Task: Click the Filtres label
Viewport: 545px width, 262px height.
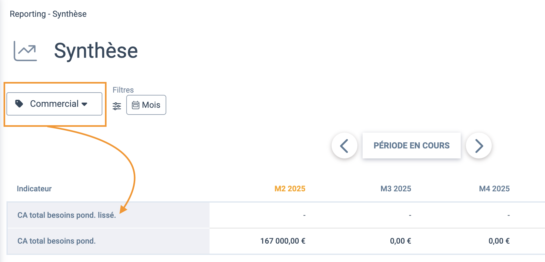Action: tap(123, 90)
